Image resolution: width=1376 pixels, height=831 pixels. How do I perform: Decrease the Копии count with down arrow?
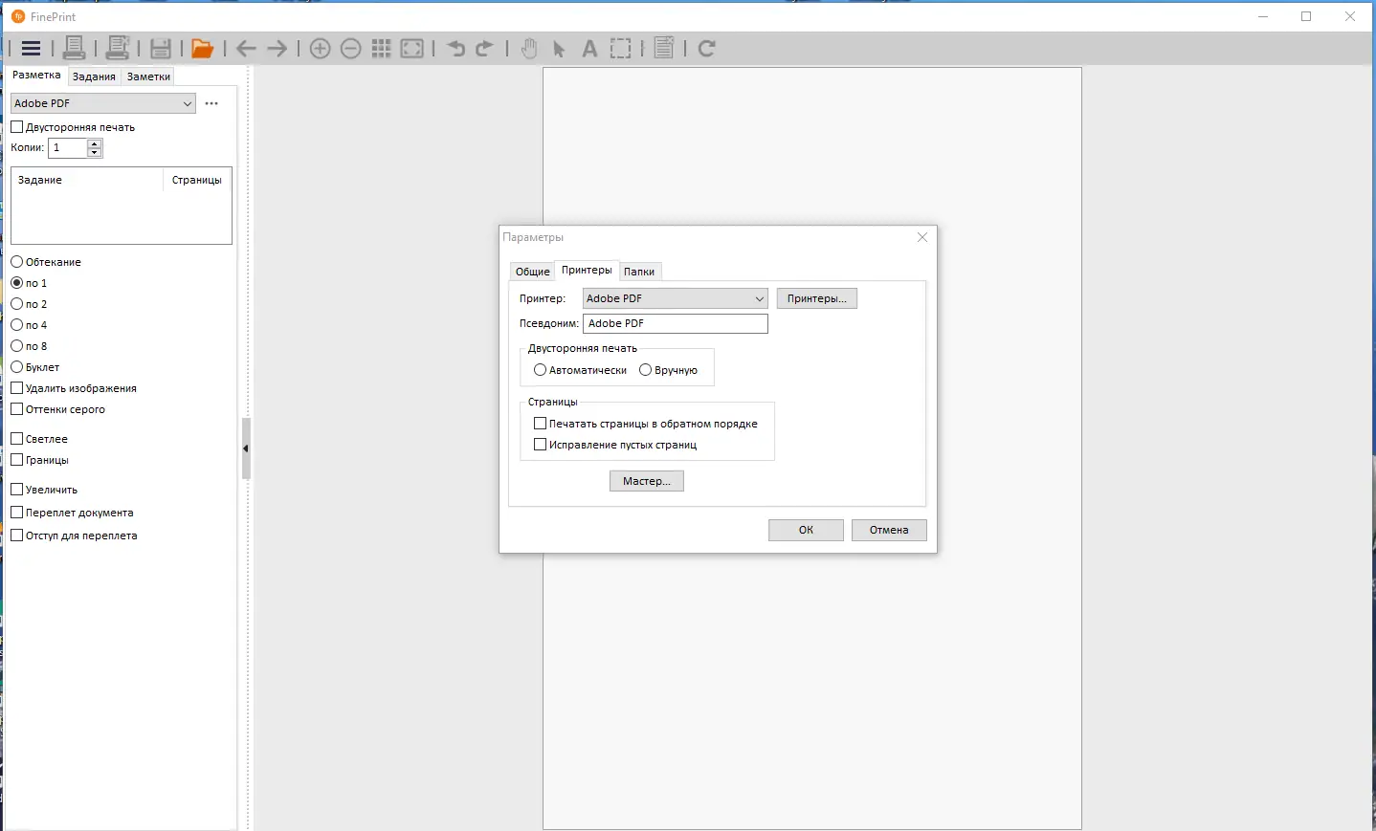coord(94,153)
